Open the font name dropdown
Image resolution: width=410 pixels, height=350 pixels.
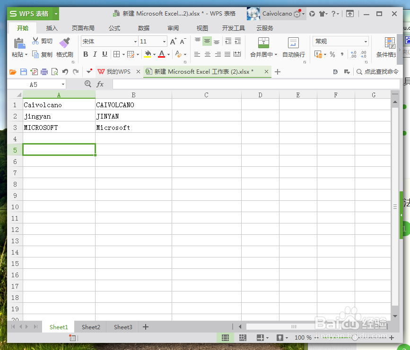(x=135, y=42)
